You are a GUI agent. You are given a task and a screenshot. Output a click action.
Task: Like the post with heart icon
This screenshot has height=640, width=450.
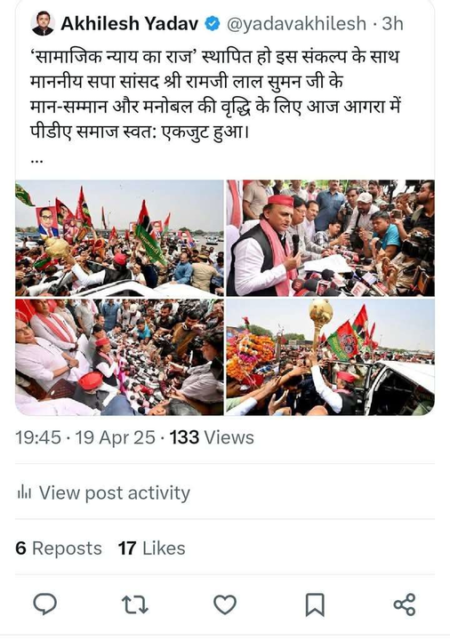pyautogui.click(x=225, y=604)
